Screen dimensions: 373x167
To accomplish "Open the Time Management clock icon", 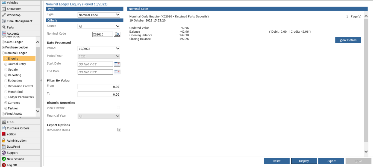I will coord(4,21).
